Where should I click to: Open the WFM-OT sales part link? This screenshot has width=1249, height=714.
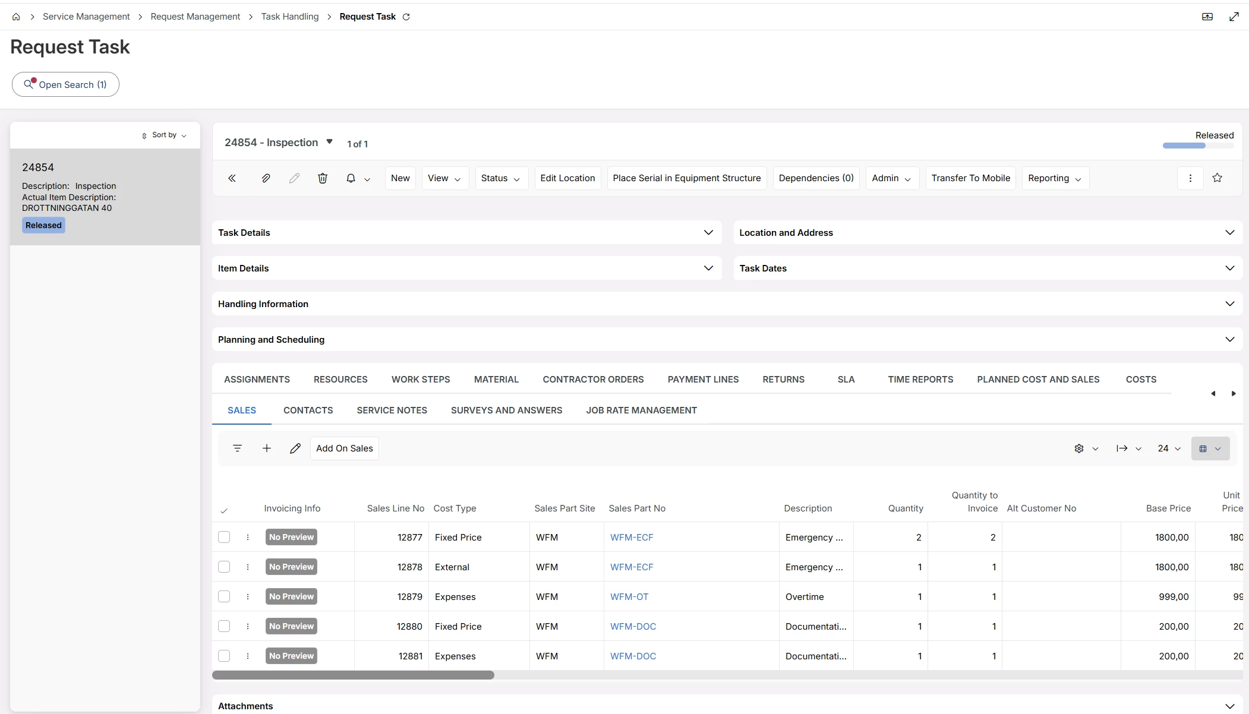[629, 596]
